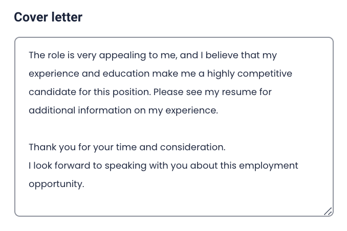Click the "Cover letter" heading
The width and height of the screenshot is (347, 231).
pyautogui.click(x=48, y=17)
